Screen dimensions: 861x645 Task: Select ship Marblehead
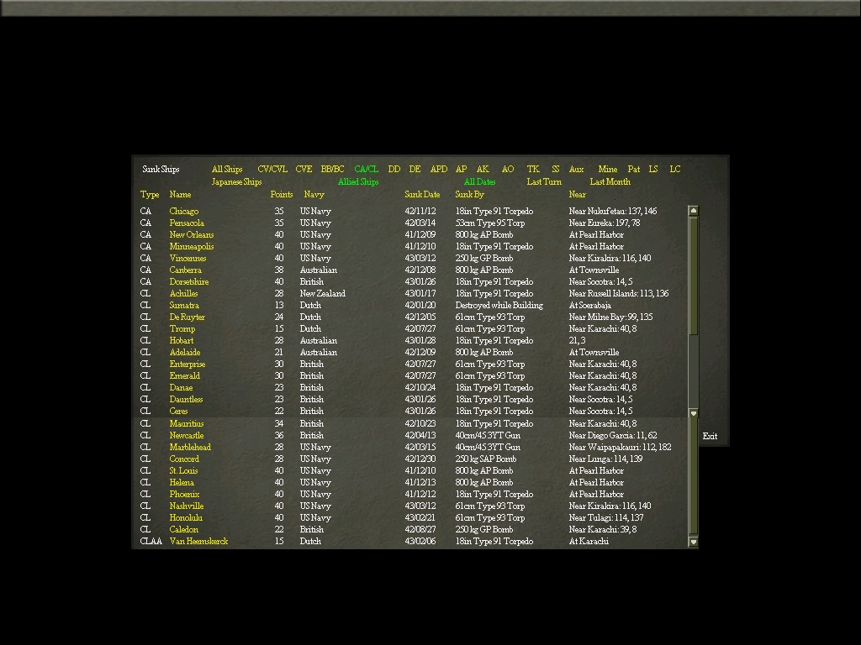pyautogui.click(x=190, y=448)
